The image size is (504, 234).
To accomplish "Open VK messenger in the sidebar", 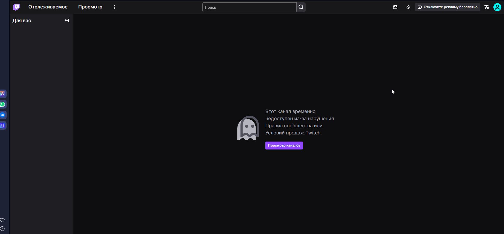I will (3, 115).
